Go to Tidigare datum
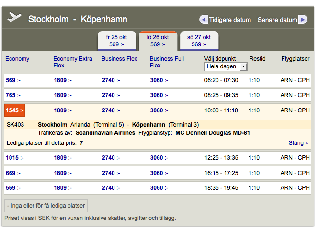Viewport: 318px width, 230px height. (229, 20)
